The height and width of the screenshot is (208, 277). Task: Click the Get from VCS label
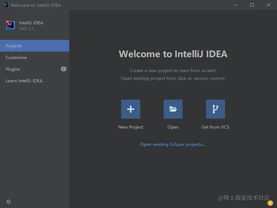pyautogui.click(x=215, y=127)
